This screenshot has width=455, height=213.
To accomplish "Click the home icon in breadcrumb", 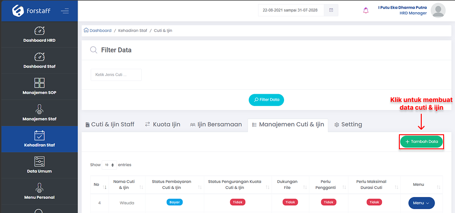I will tap(86, 30).
